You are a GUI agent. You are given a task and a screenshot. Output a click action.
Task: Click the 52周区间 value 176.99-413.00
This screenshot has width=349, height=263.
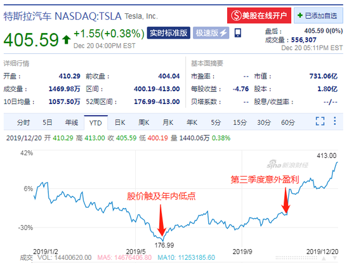pos(157,101)
